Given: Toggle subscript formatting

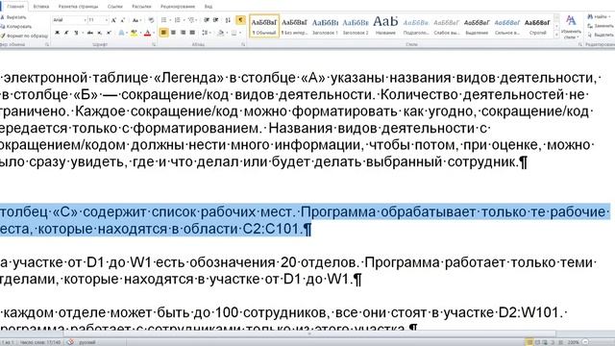Looking at the screenshot, I should [x=100, y=33].
